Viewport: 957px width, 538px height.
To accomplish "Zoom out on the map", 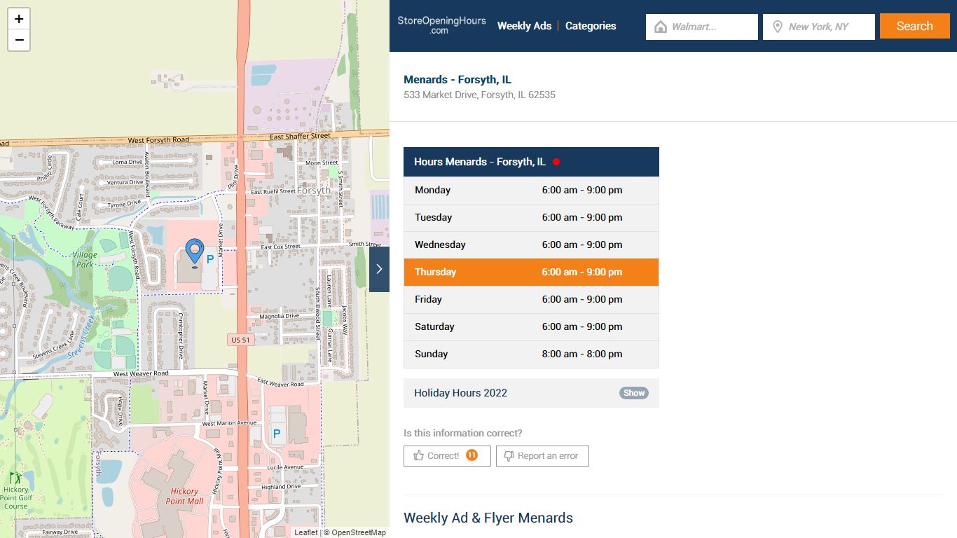I will coord(19,41).
